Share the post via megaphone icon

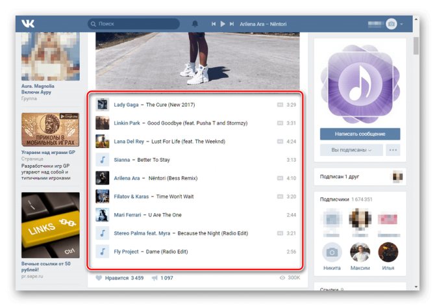click(155, 278)
